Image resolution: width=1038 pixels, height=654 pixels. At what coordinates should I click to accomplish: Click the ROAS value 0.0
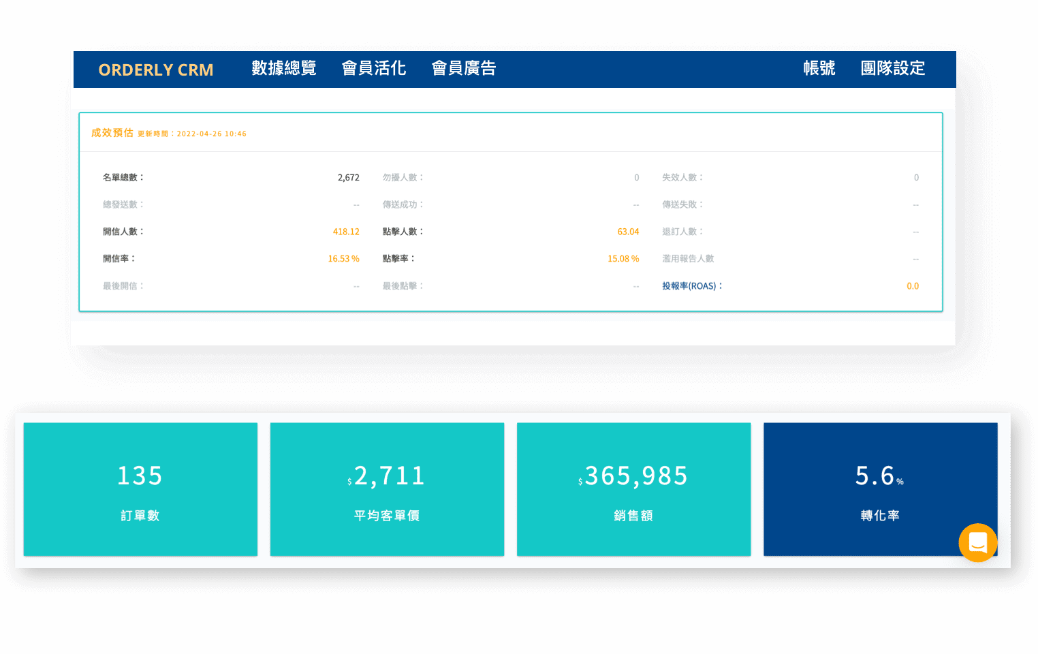coord(913,286)
